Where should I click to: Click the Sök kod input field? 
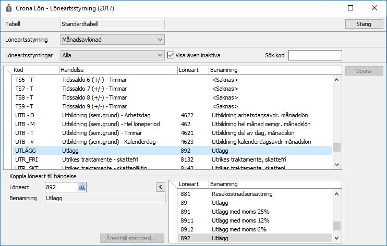point(315,55)
